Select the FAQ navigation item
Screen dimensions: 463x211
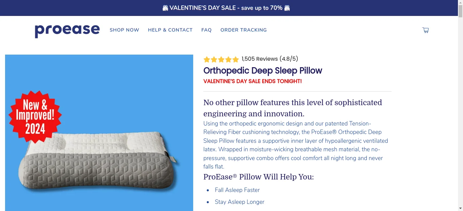(x=206, y=30)
